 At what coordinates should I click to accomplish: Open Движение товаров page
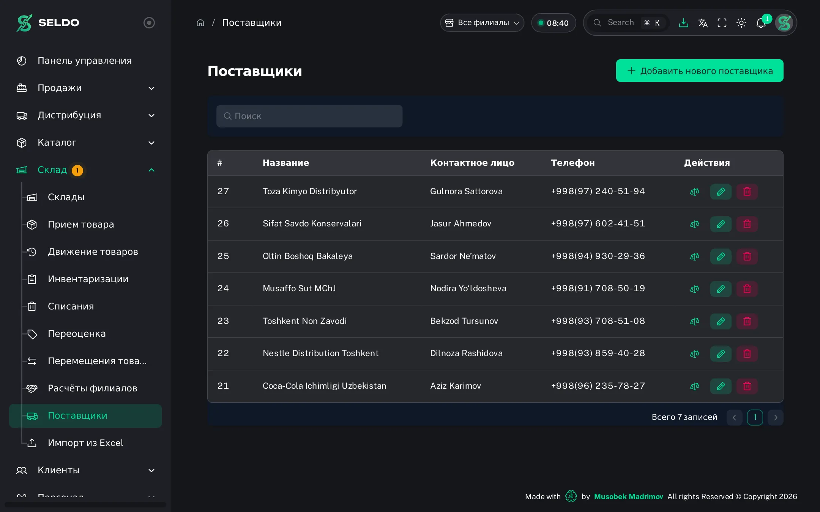pyautogui.click(x=85, y=252)
